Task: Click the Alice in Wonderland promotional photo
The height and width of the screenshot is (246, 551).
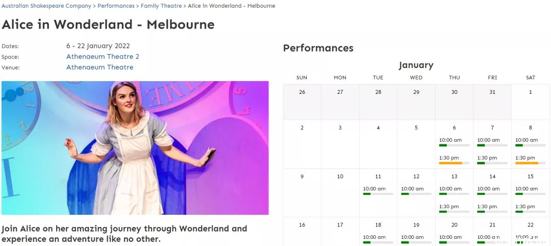Action: tap(135, 148)
